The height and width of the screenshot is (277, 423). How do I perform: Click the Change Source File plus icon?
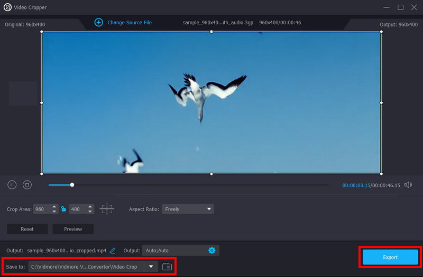tap(98, 22)
